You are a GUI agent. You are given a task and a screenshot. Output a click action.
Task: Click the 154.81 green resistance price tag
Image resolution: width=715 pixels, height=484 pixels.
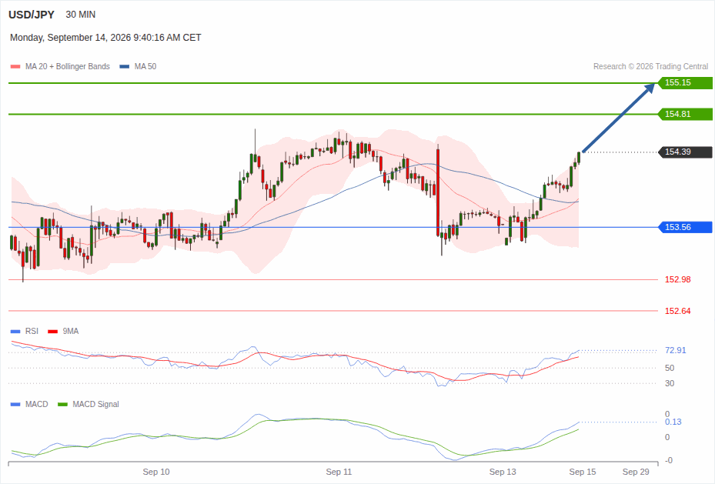(x=685, y=114)
